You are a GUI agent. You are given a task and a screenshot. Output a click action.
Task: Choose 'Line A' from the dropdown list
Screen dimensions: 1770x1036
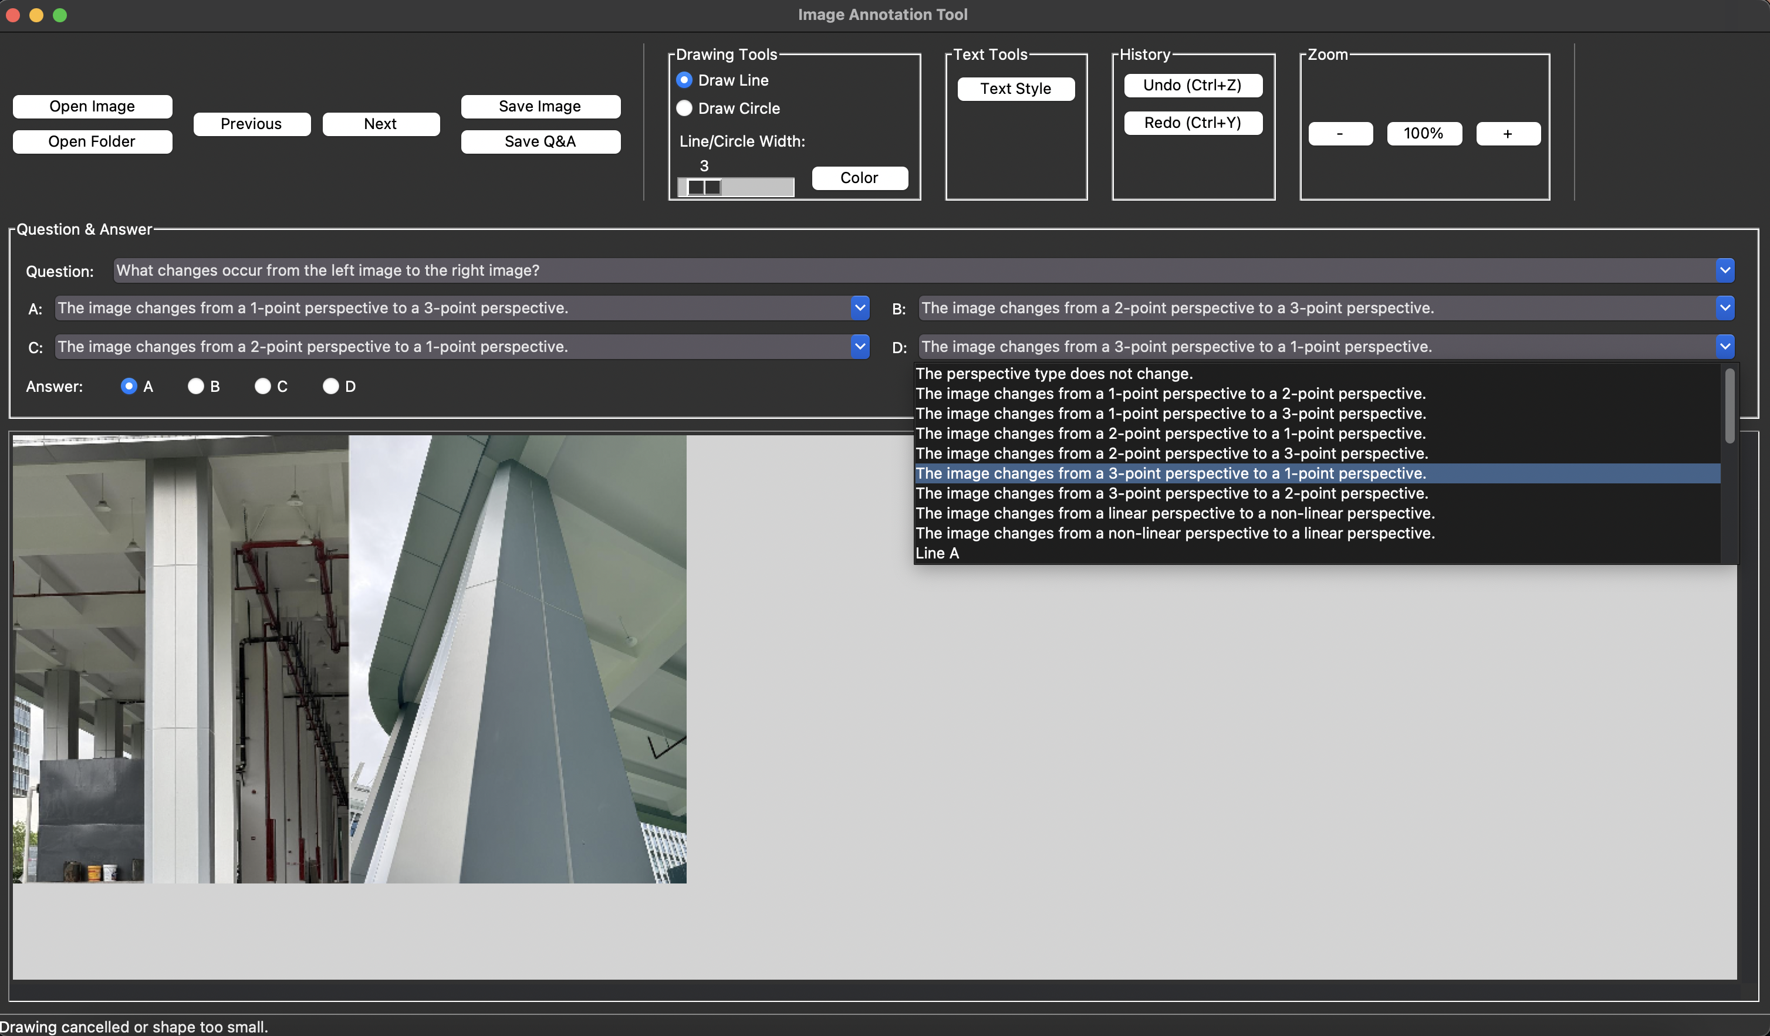(x=937, y=553)
